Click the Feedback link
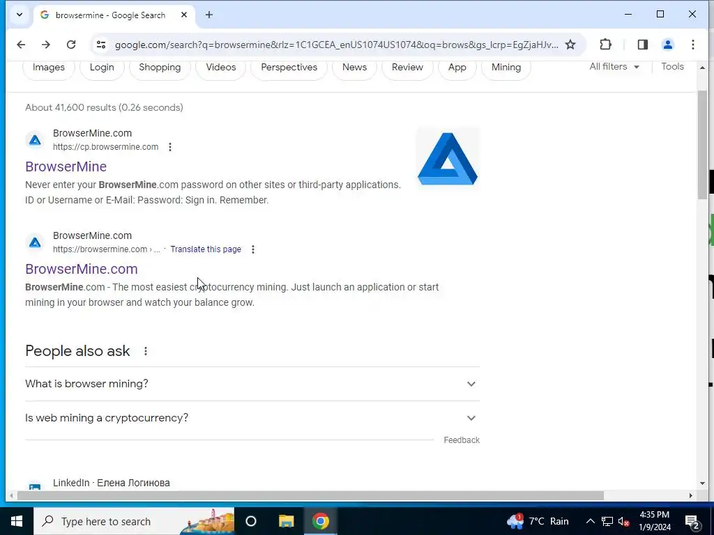The width and height of the screenshot is (714, 535). (x=462, y=440)
